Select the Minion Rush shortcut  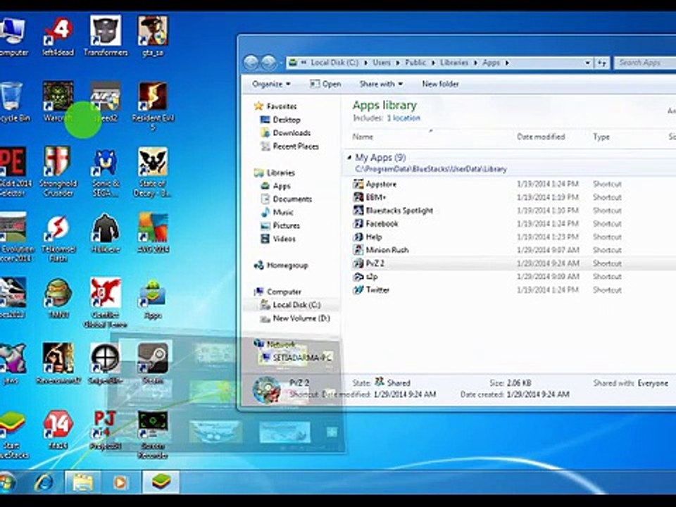click(387, 250)
